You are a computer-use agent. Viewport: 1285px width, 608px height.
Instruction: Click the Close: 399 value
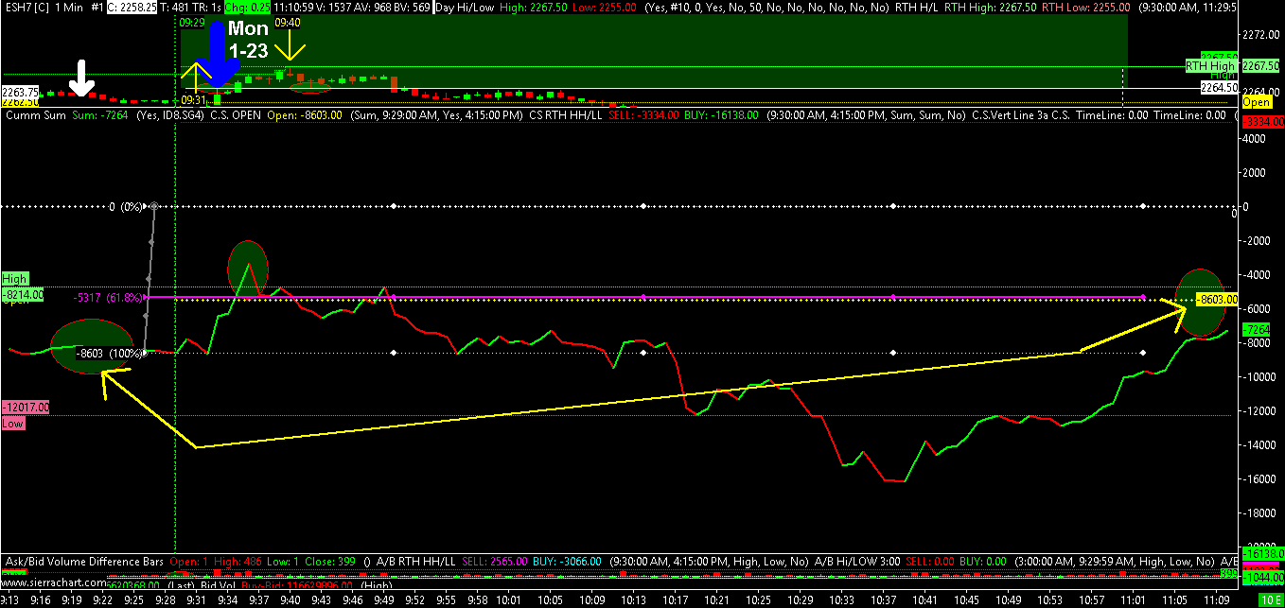331,562
